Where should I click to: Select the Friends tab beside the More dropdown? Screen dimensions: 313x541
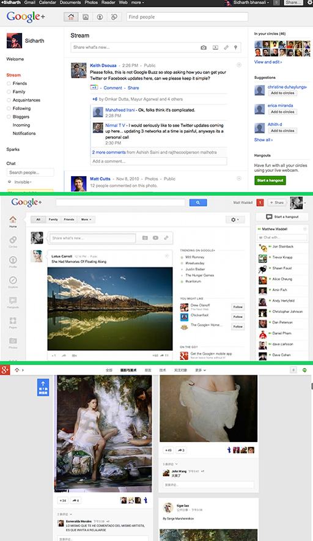pyautogui.click(x=69, y=219)
